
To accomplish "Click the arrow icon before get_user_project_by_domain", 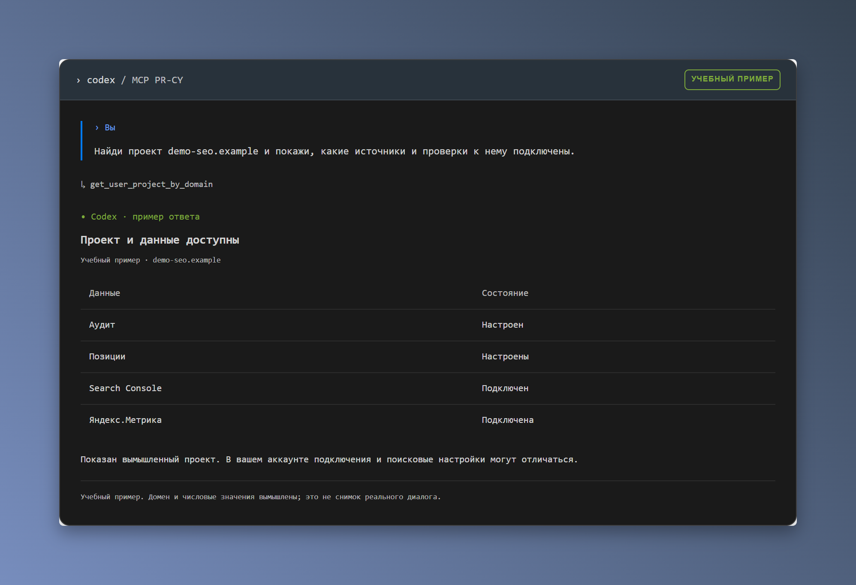I will coord(83,184).
